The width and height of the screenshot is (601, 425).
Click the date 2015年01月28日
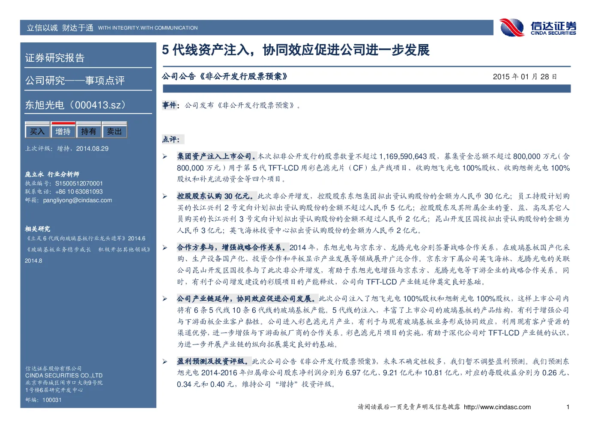525,77
